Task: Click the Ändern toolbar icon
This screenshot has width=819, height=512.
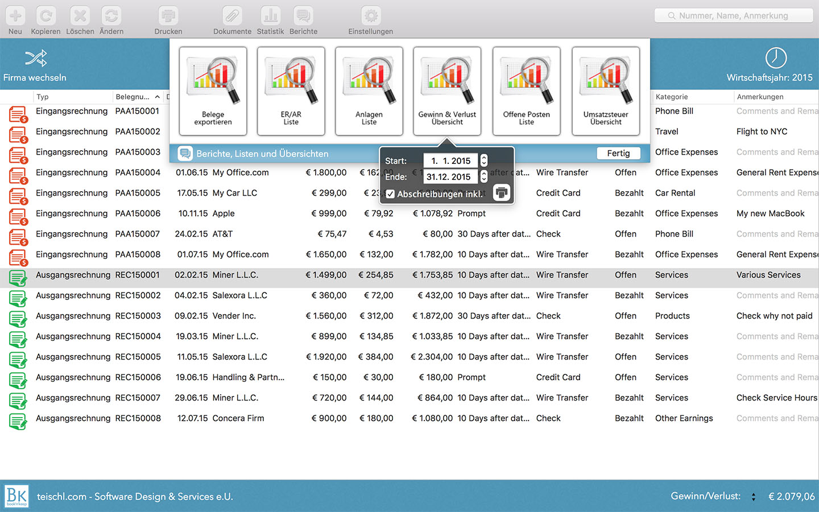Action: (x=111, y=15)
